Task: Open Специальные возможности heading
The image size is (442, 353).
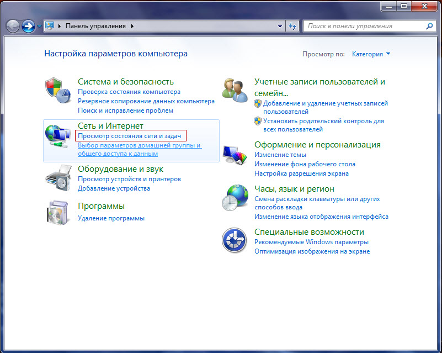Action: click(309, 232)
